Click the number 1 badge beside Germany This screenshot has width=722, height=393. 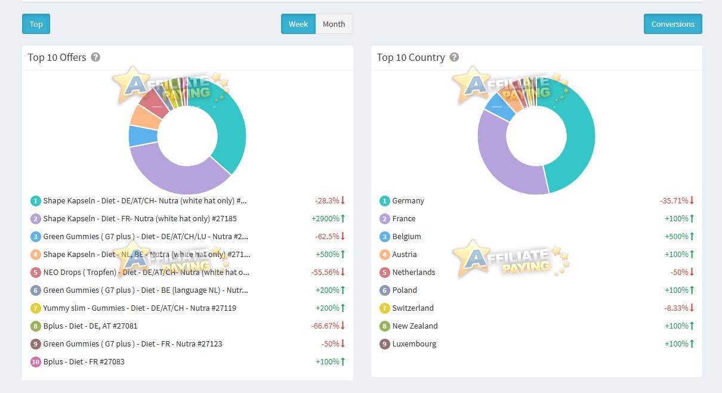(384, 201)
